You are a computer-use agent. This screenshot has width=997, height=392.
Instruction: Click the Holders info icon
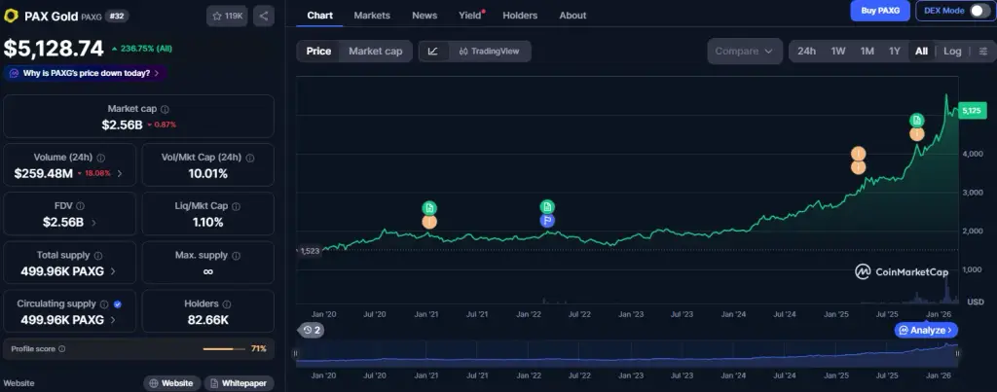tap(226, 304)
